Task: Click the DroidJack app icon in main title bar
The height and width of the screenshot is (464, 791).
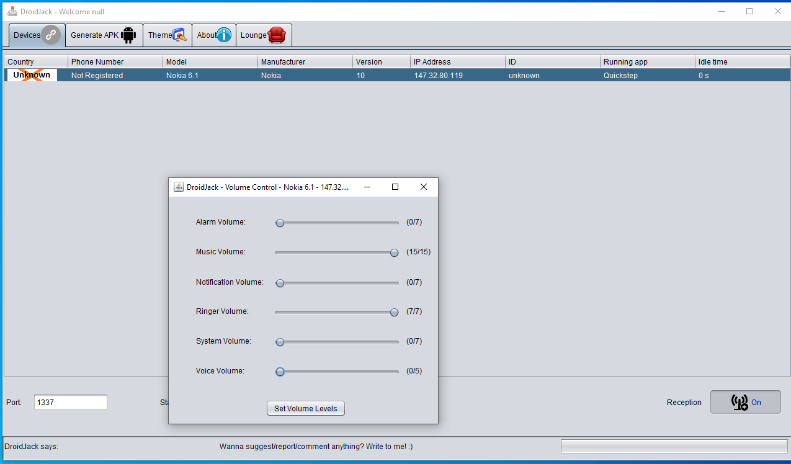Action: pyautogui.click(x=12, y=11)
